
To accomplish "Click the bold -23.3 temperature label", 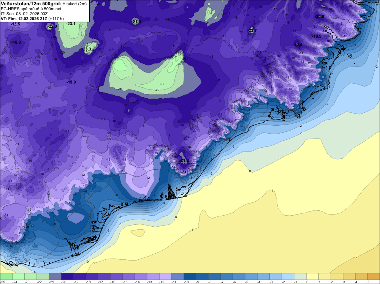I will point(87,49).
